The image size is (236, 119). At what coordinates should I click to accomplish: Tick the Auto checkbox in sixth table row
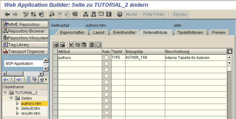106,89
